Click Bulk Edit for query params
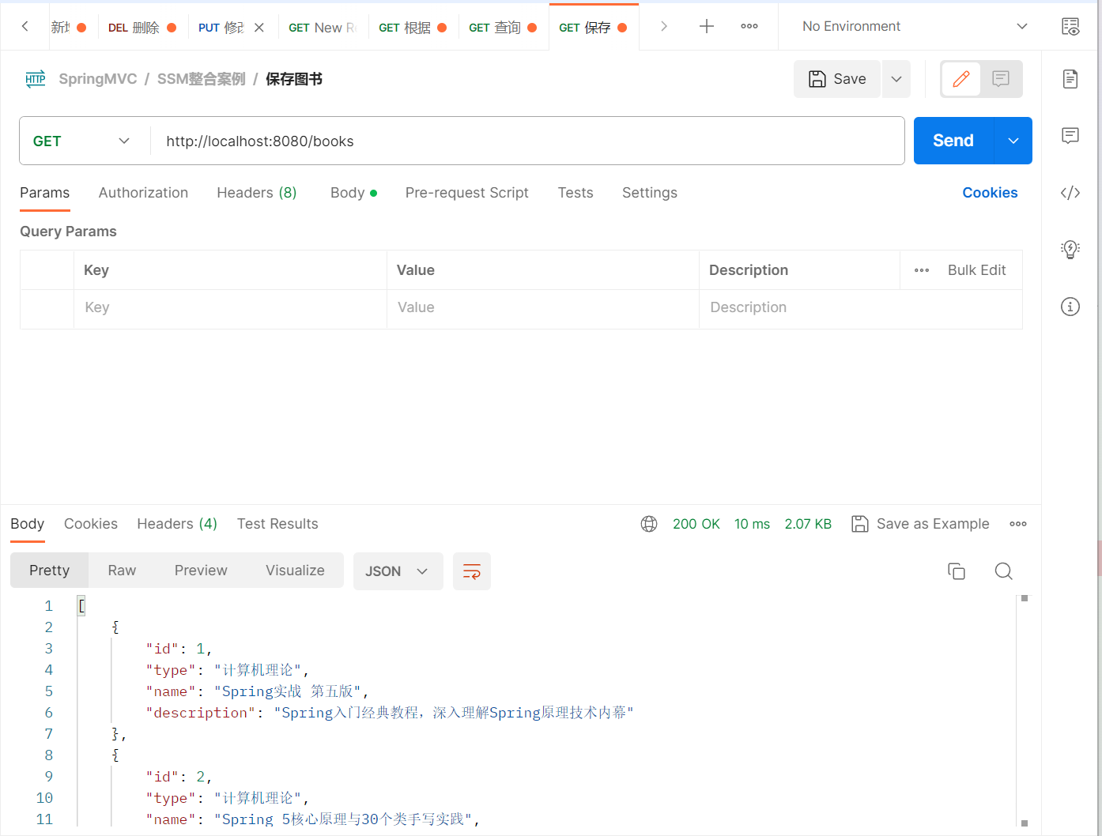This screenshot has height=836, width=1102. coord(976,270)
